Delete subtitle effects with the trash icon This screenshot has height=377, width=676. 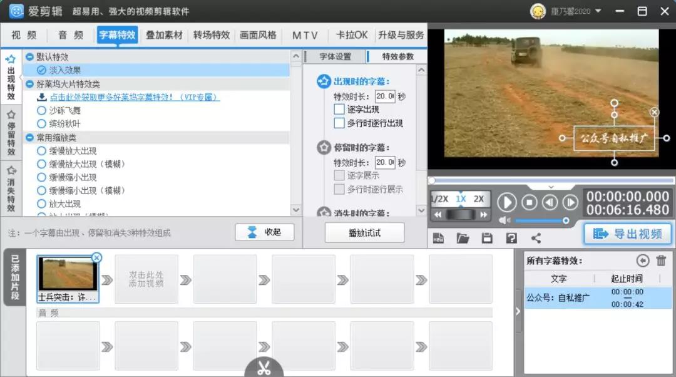click(662, 261)
